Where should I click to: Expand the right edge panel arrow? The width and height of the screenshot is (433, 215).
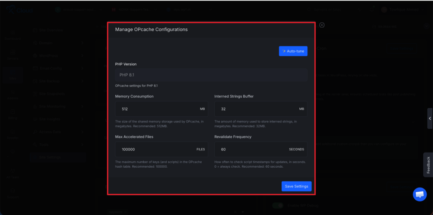click(430, 119)
